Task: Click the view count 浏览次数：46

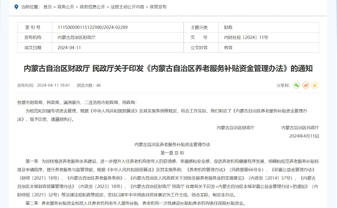Action: pyautogui.click(x=89, y=85)
